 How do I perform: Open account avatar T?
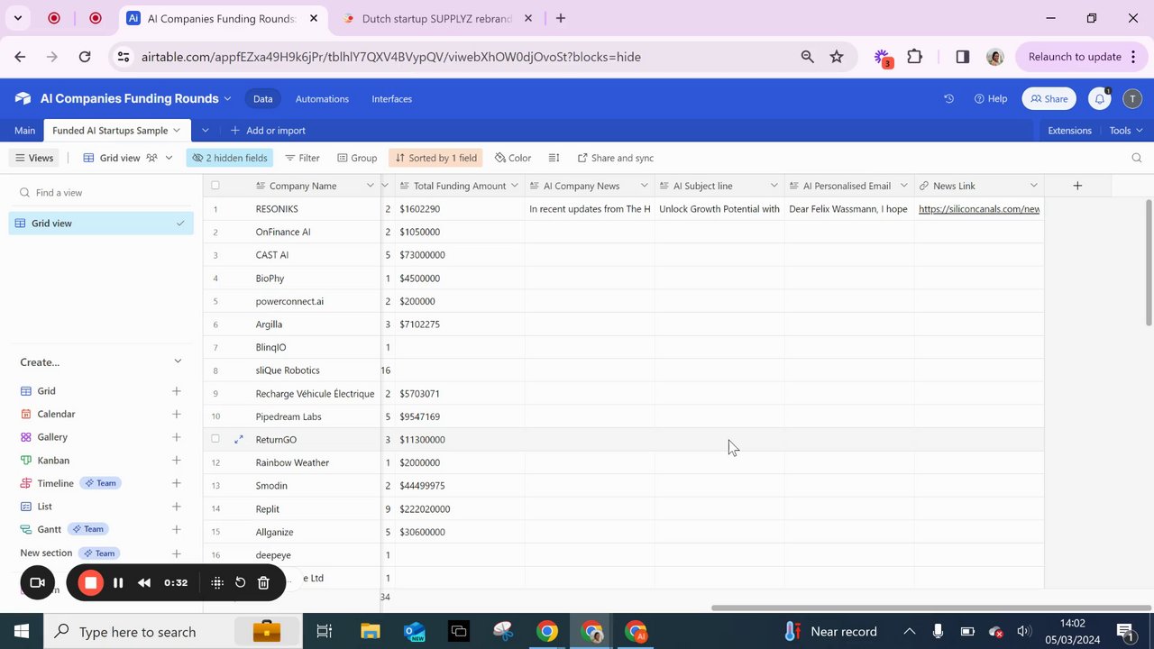click(x=1132, y=99)
